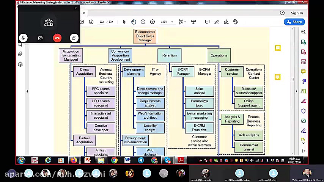Open Help question mark icon
This screenshot has height=182, width=324.
point(282,13)
